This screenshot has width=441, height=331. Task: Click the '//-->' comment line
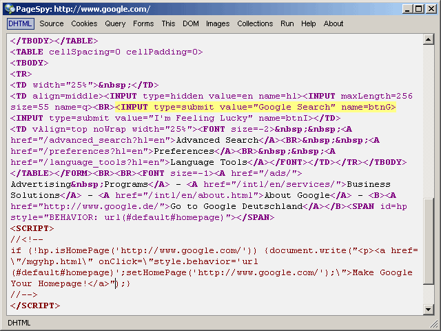(24, 294)
